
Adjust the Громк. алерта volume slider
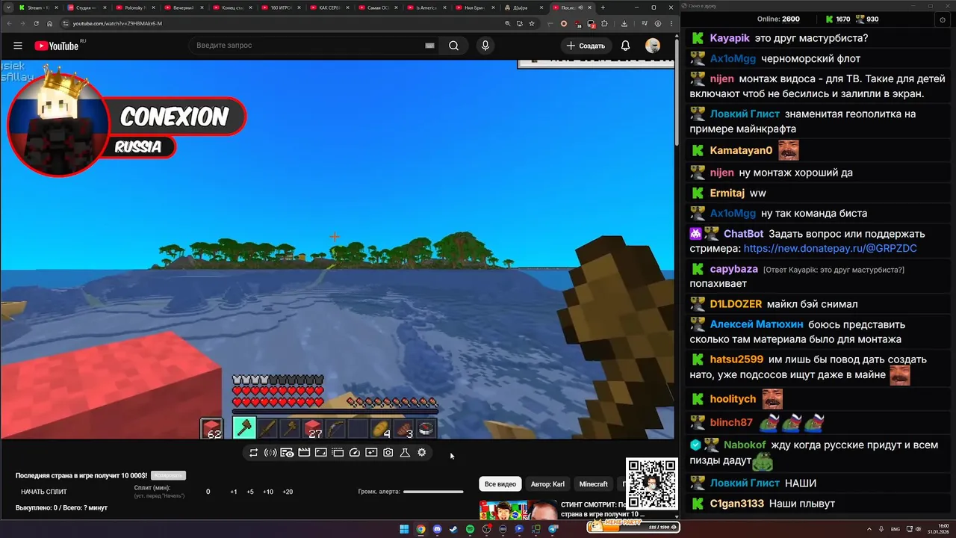coord(433,492)
